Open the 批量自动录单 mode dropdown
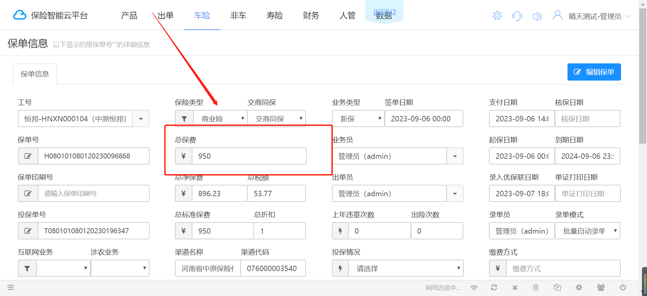Screen dimensions: 647x296 588,231
